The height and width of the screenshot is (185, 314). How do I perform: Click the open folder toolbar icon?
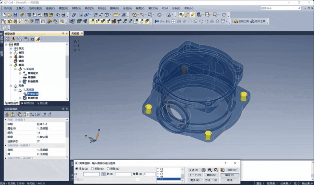click(x=9, y=15)
